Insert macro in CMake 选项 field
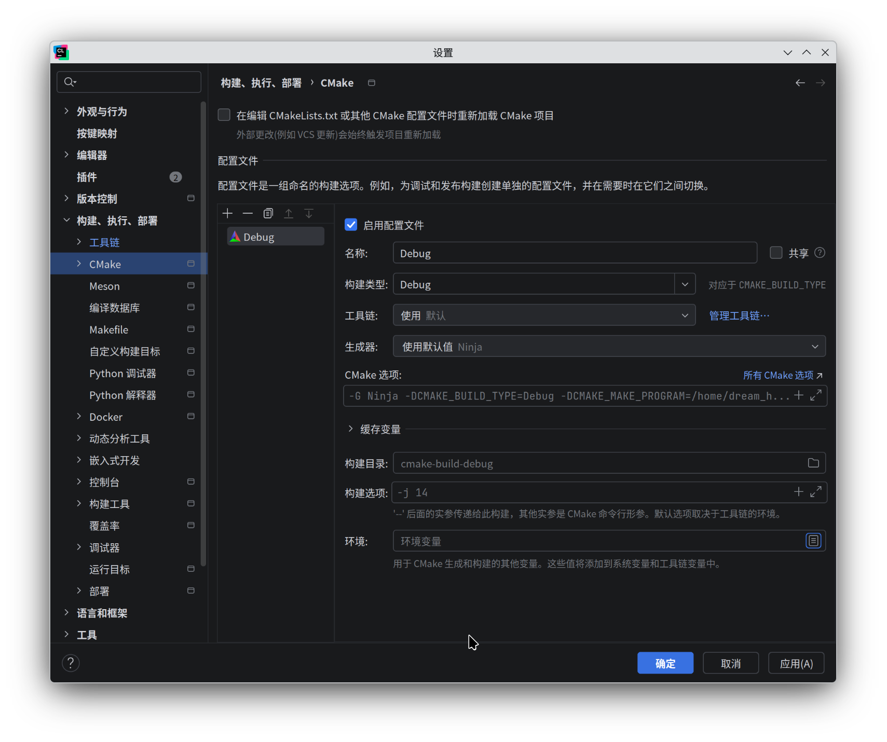This screenshot has height=742, width=887. click(x=799, y=395)
